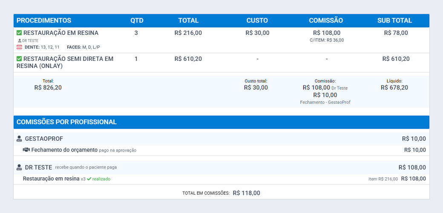Click the pago na aprovação note
This screenshot has width=443, height=213.
pos(118,151)
